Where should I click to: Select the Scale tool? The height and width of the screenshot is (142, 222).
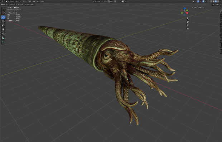point(3,25)
